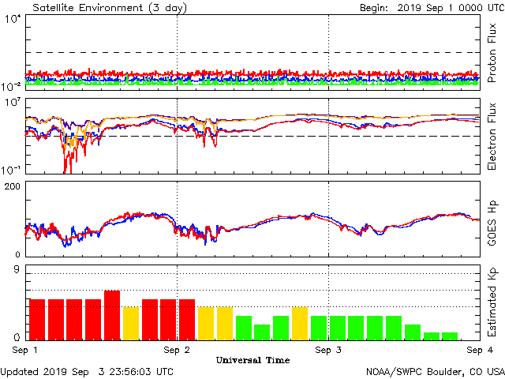Click the yellow Kp bar on Sep 1

click(x=131, y=324)
